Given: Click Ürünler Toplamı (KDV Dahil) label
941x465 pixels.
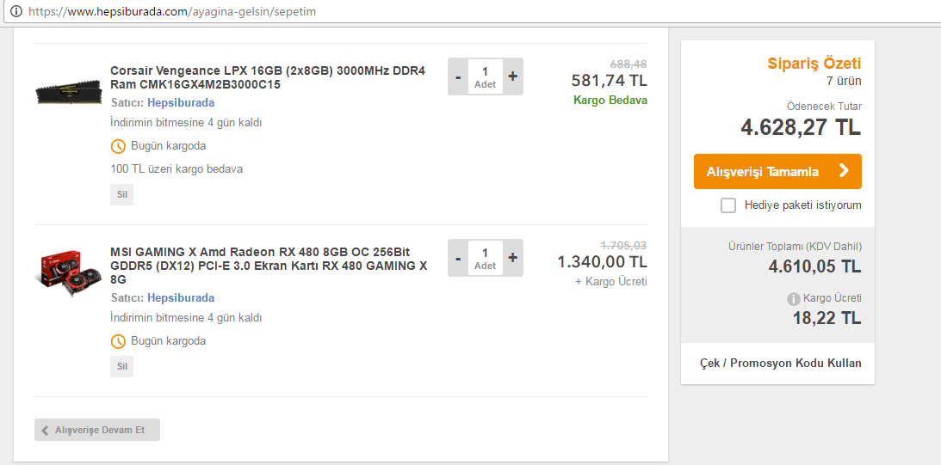Looking at the screenshot, I should 795,247.
